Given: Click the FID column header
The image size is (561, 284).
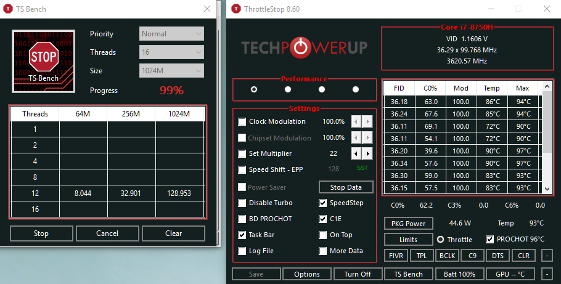Looking at the screenshot, I should 399,88.
